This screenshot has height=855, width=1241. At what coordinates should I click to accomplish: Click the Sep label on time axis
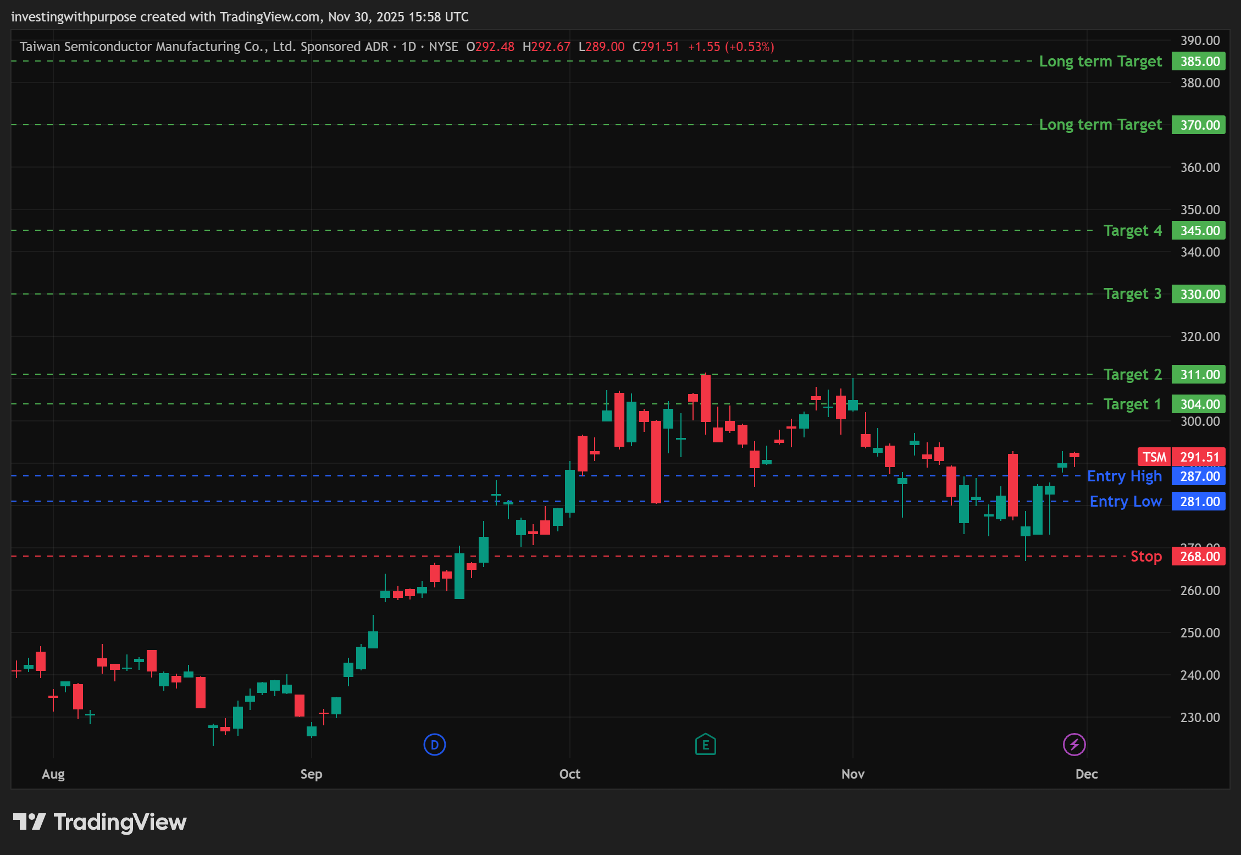click(311, 774)
